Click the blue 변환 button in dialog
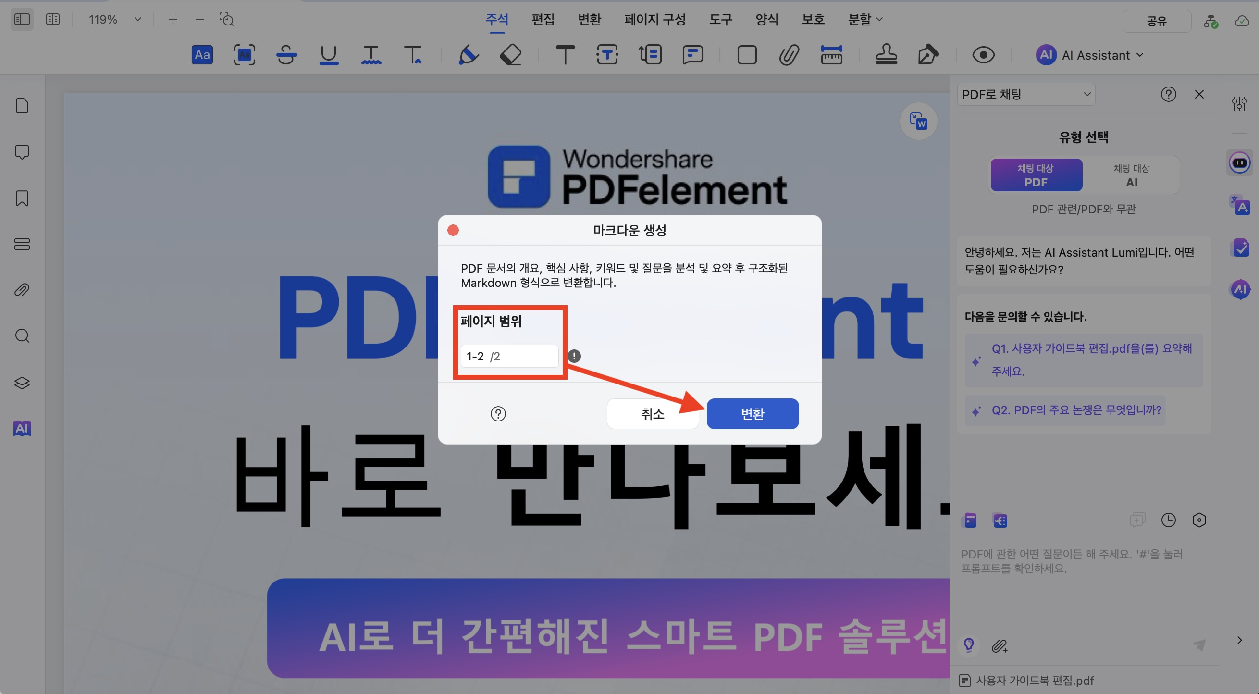 tap(752, 414)
